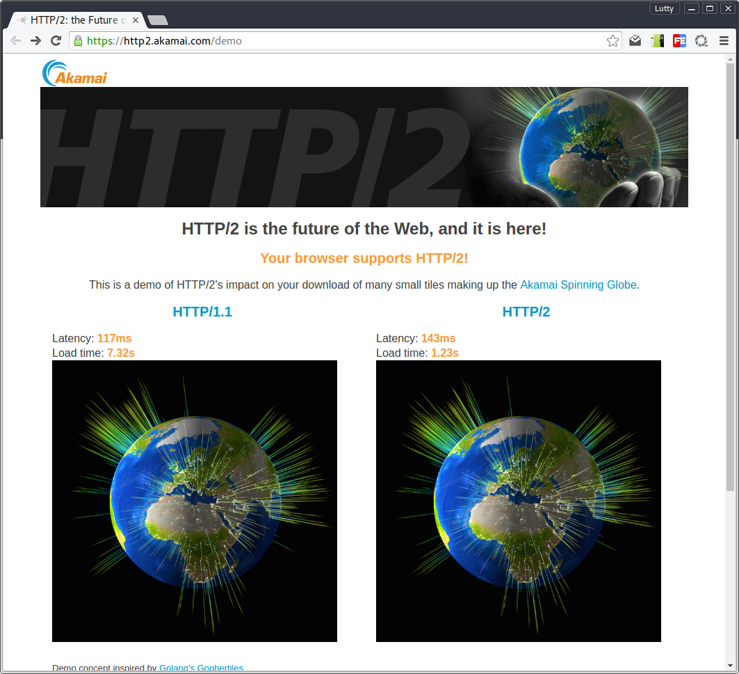This screenshot has height=674, width=739.
Task: Click the 'HTTP/2 is the future' headline
Action: pos(364,229)
